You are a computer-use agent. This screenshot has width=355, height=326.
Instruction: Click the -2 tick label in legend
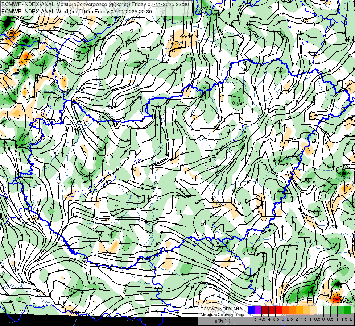[x=296, y=319]
